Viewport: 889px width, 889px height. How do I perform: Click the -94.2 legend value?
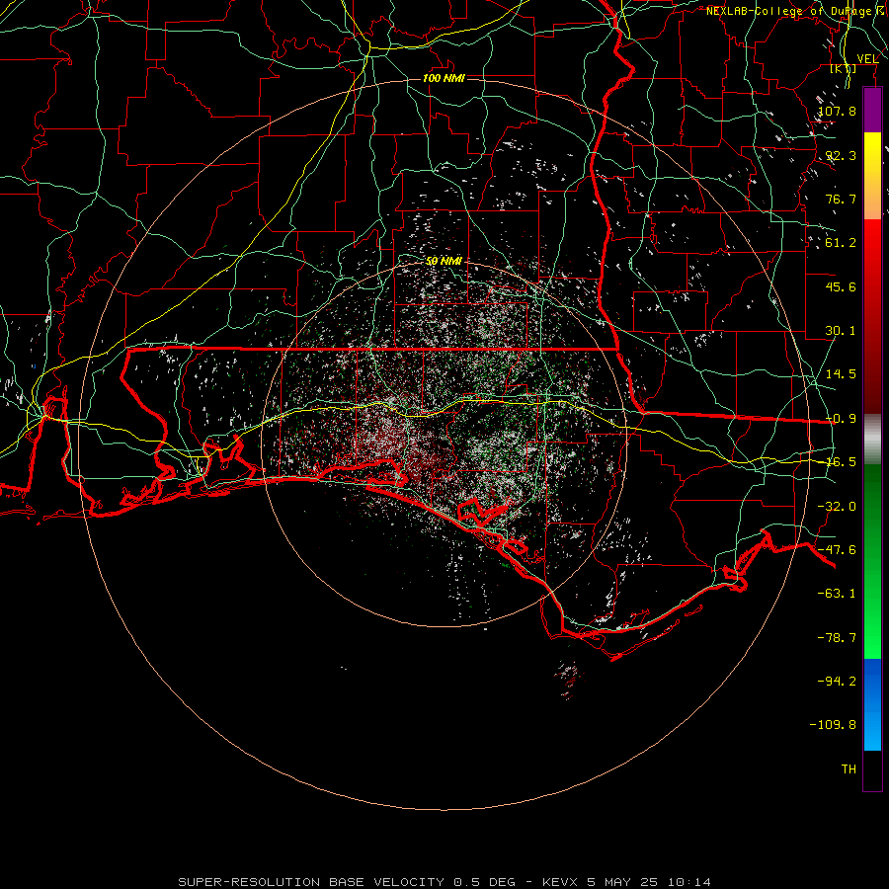[x=837, y=682]
